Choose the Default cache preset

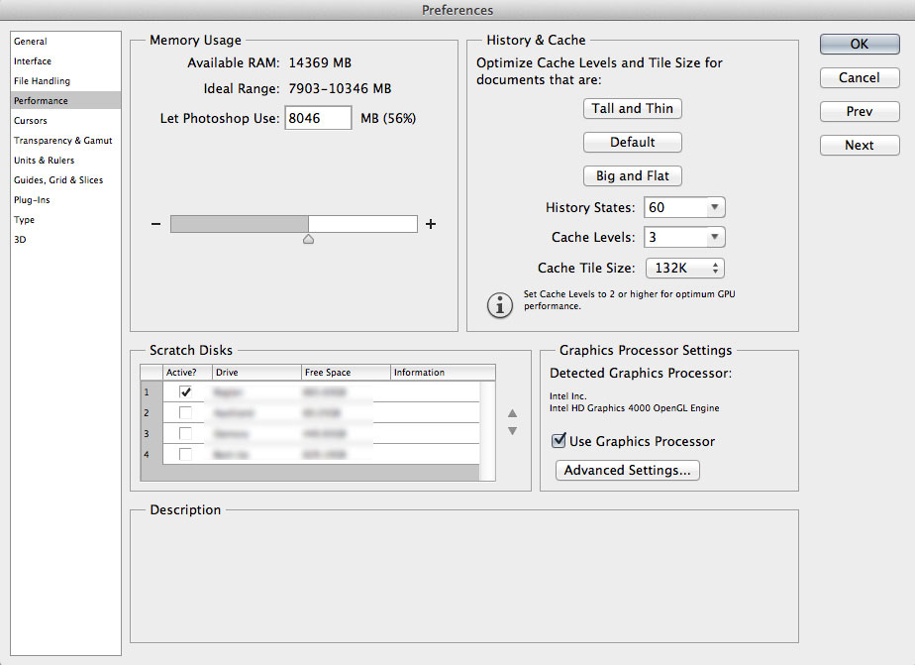point(633,143)
